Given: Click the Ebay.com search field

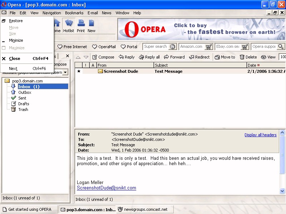Looking at the screenshot, I should click(x=228, y=47).
